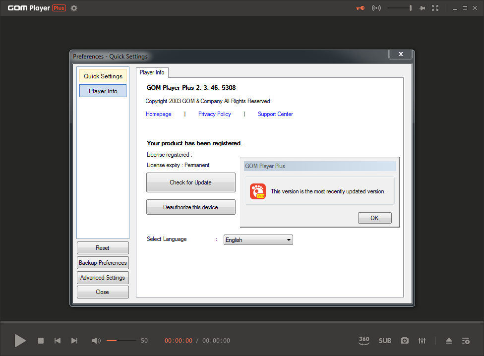Open the control panel equalizer icon
This screenshot has width=484, height=356.
coord(422,341)
